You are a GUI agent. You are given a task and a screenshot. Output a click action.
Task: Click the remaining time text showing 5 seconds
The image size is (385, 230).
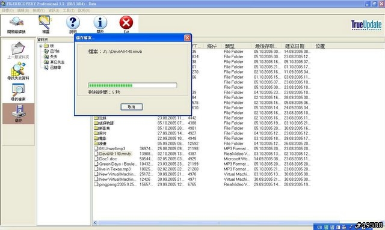pyautogui.click(x=104, y=92)
